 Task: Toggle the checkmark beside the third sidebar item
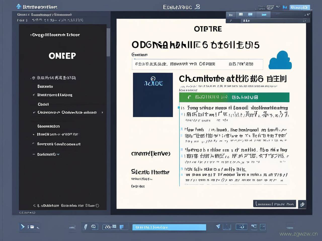34,95
